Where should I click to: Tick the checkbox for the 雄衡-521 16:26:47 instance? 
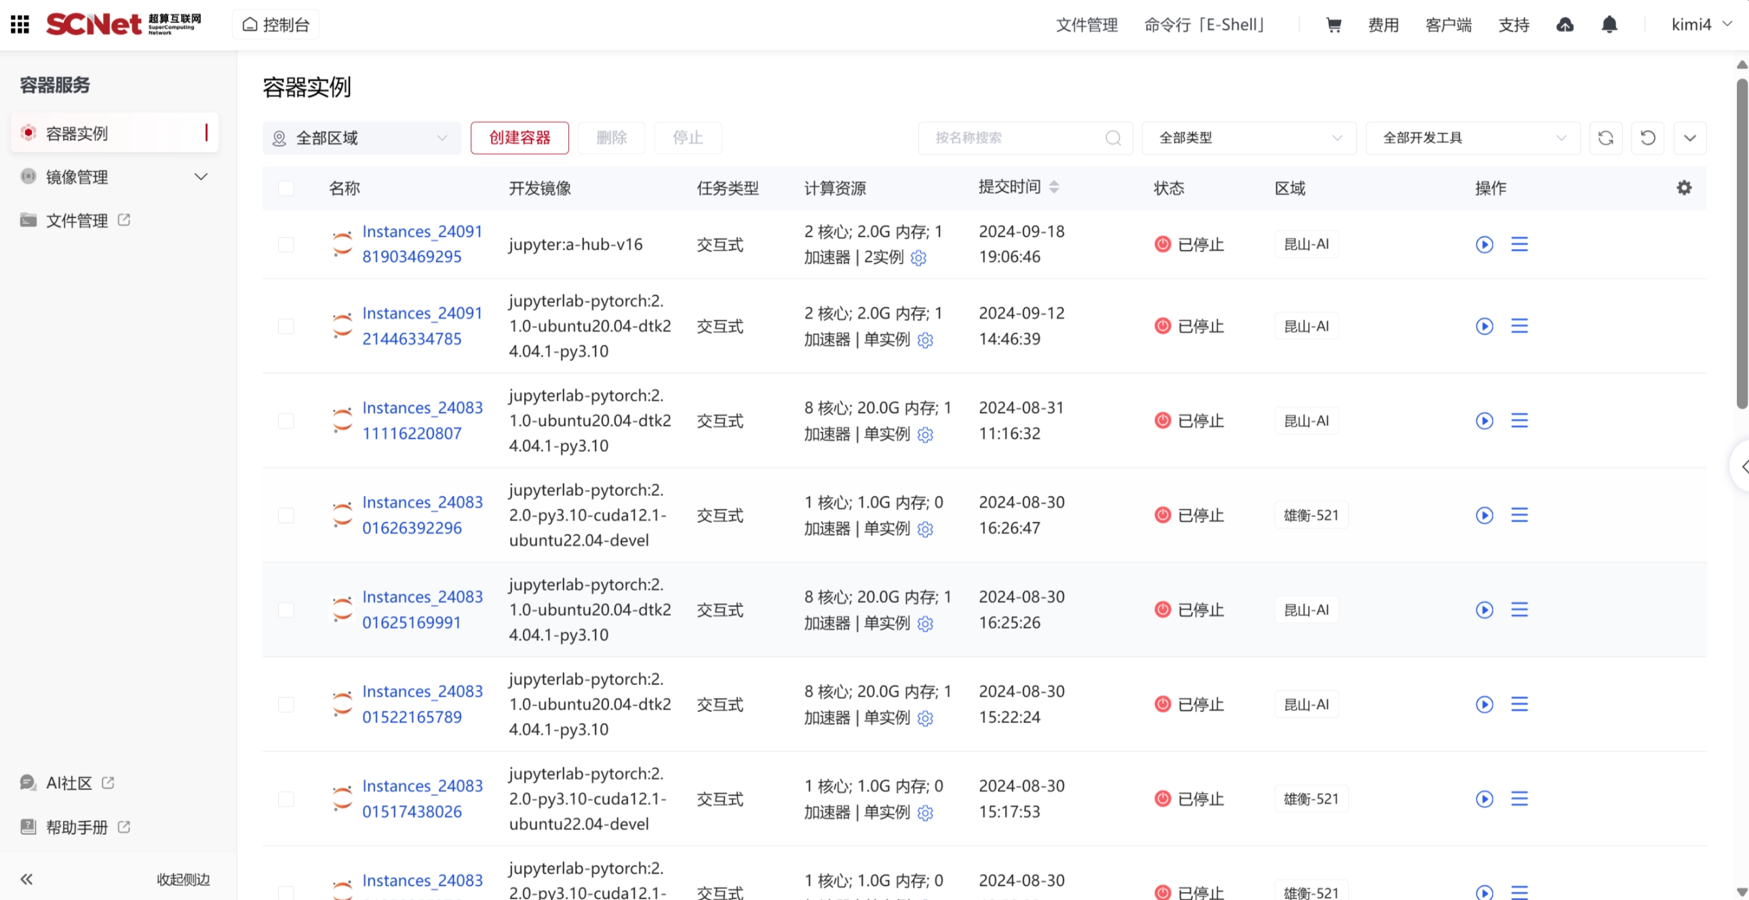coord(286,515)
